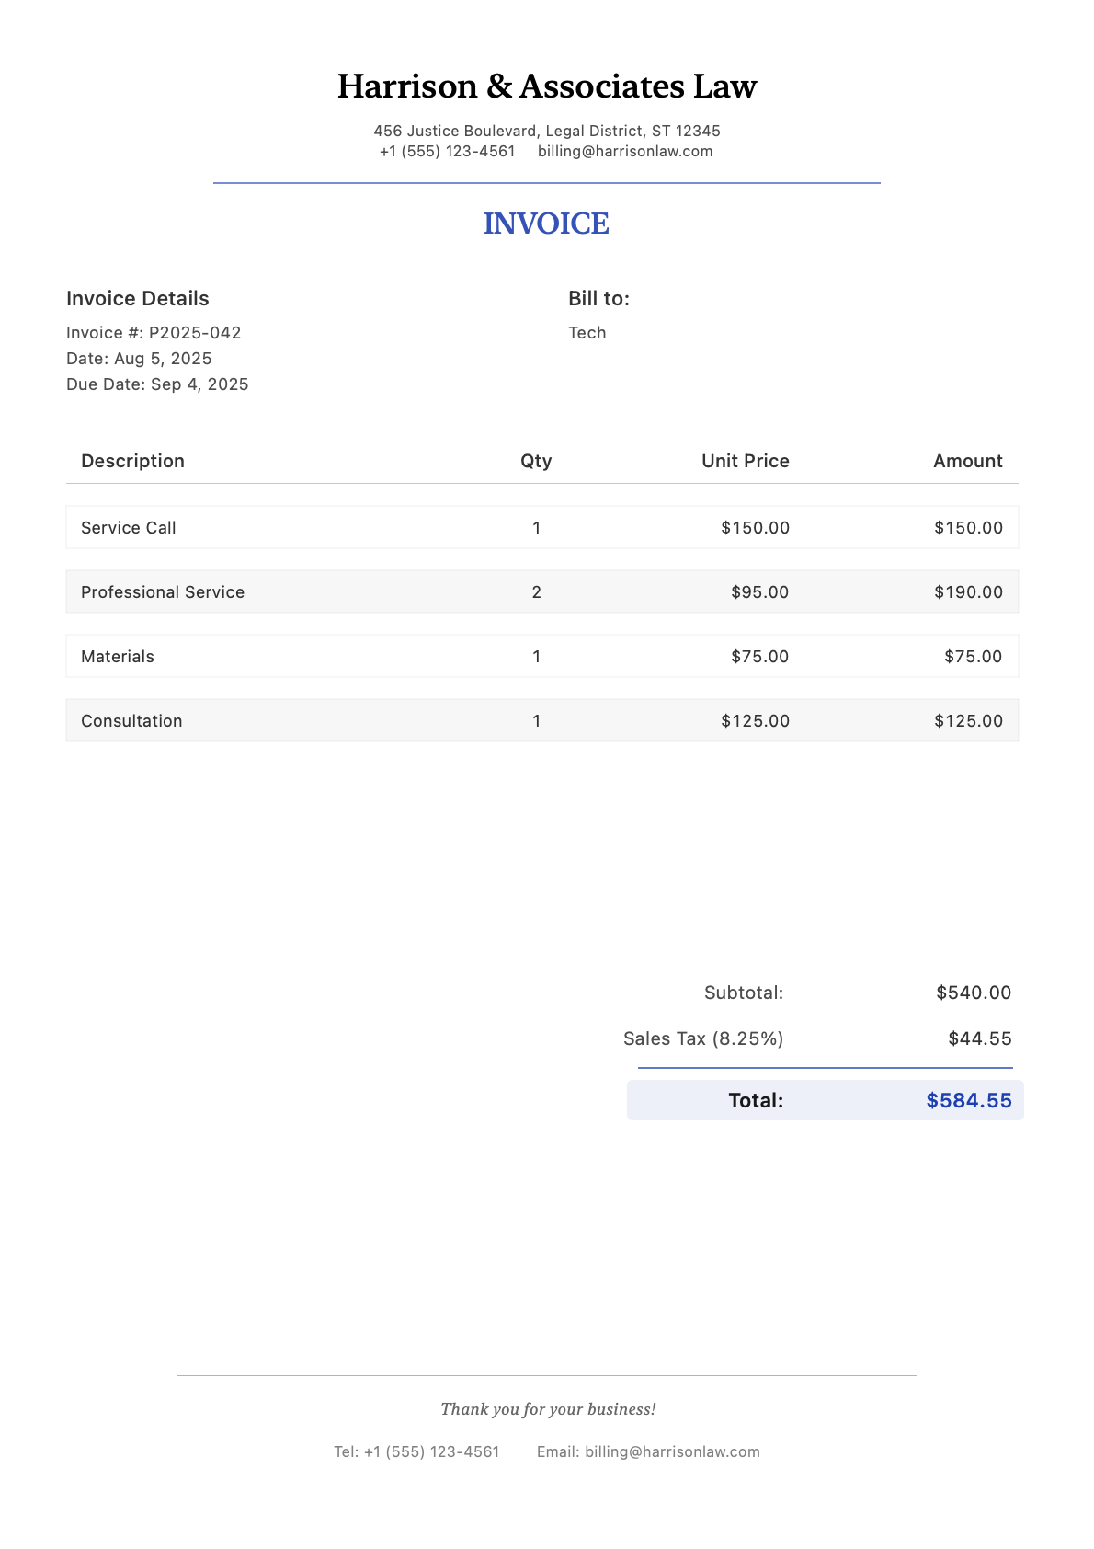Click quantity 2 in Professional Service row
The height and width of the screenshot is (1549, 1094).
537,592
